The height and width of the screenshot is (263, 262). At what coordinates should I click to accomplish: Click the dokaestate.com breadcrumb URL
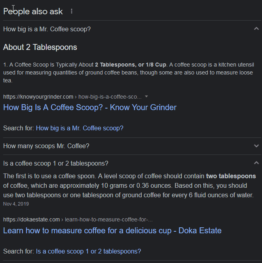[x=78, y=219]
